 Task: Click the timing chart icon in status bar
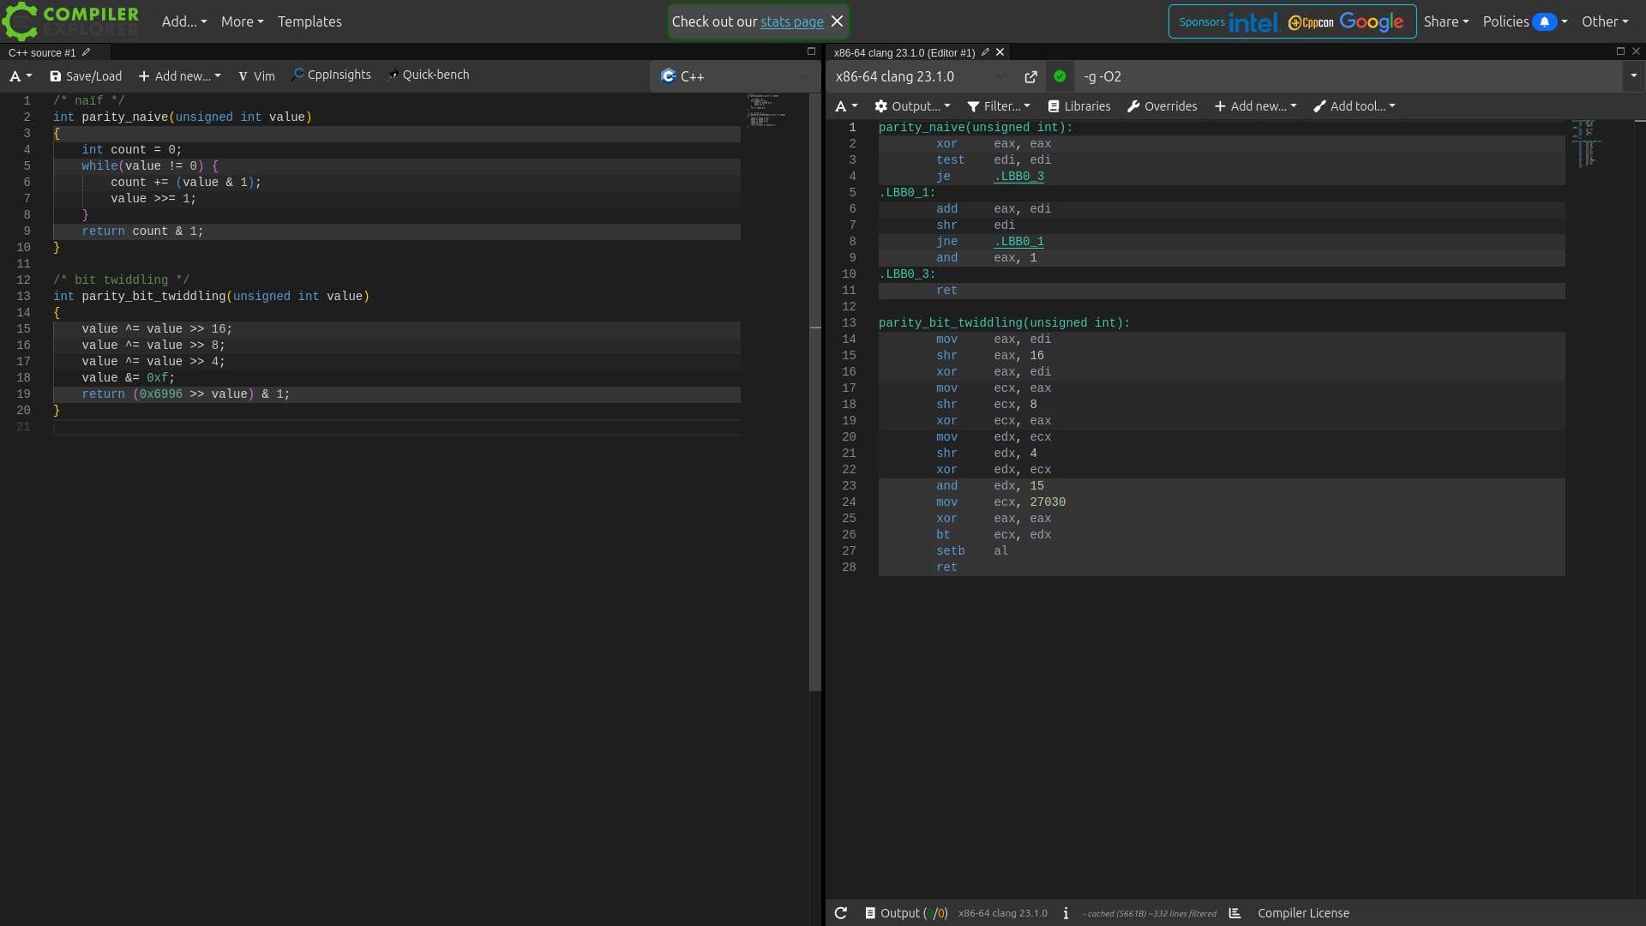tap(1235, 913)
